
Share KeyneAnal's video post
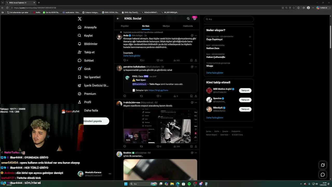196,146
